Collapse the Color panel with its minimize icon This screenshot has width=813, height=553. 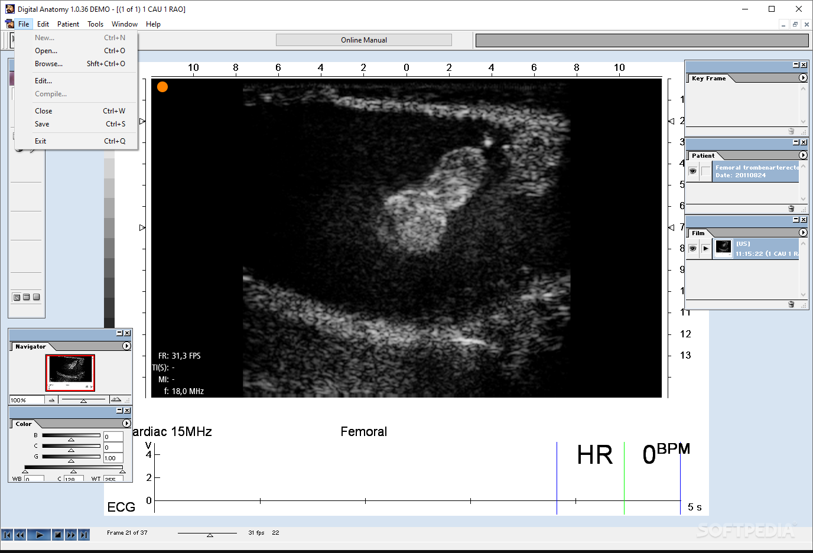(119, 410)
